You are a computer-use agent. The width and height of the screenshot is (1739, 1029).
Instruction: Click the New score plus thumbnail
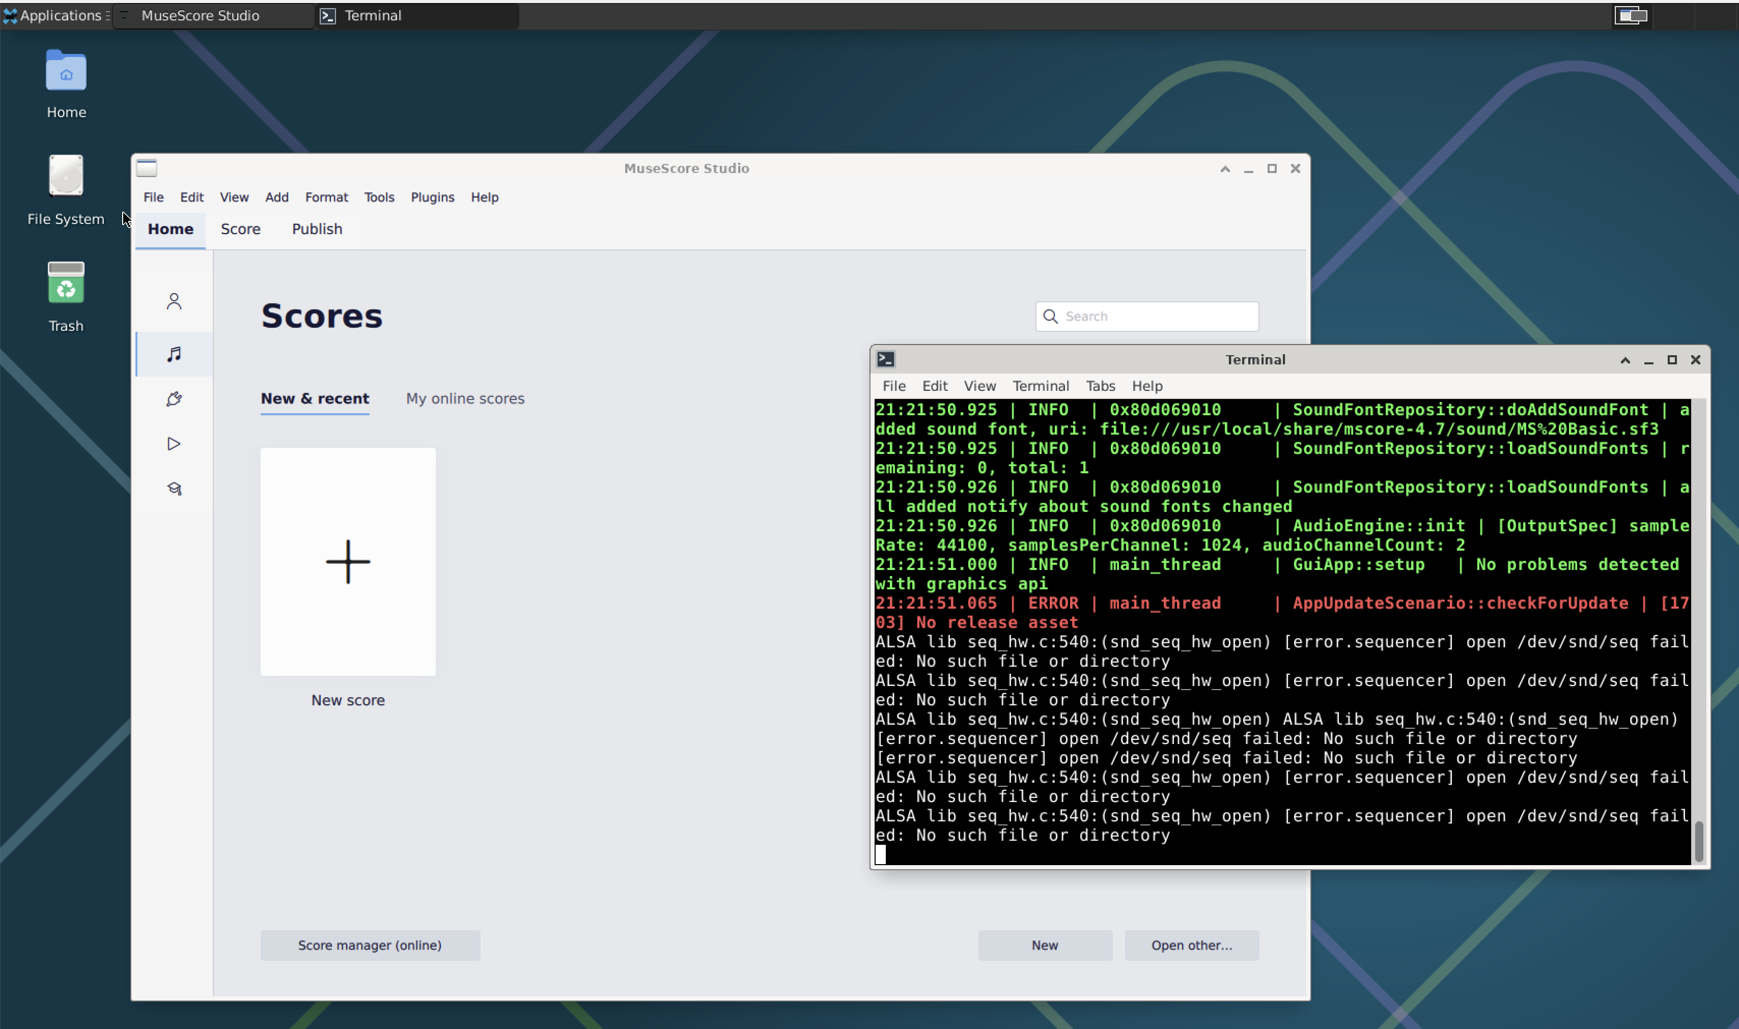coord(348,562)
